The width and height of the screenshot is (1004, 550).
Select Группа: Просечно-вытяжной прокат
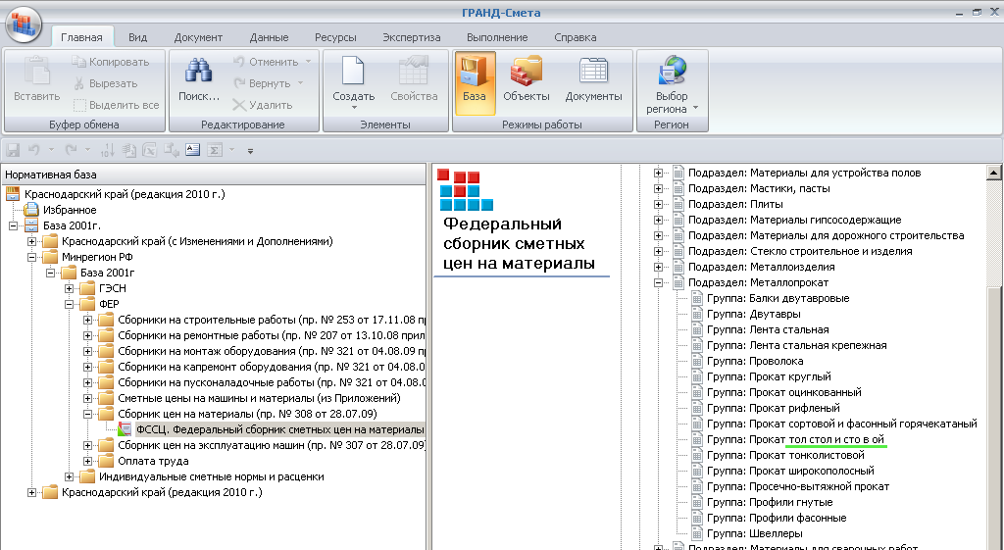pyautogui.click(x=798, y=486)
